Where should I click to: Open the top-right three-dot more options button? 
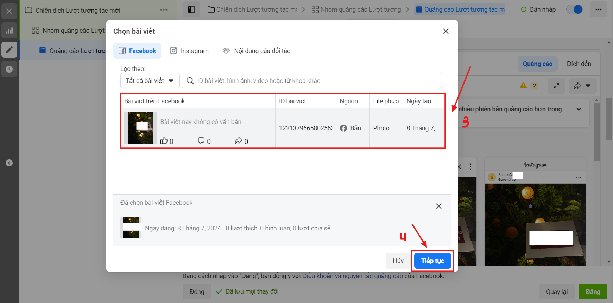pyautogui.click(x=599, y=9)
